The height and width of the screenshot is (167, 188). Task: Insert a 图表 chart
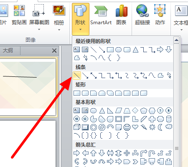(121, 15)
